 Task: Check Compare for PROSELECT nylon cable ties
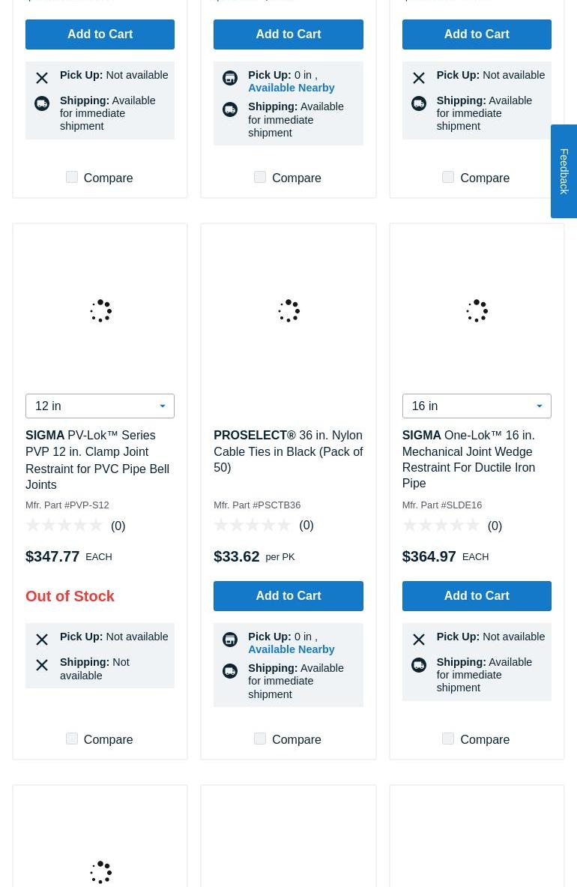click(x=260, y=739)
